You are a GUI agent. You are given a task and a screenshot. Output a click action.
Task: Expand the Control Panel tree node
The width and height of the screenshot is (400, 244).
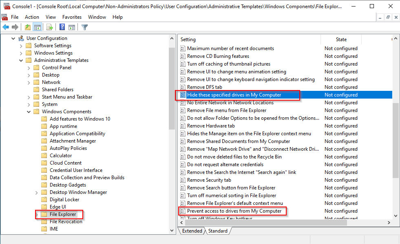[29, 68]
